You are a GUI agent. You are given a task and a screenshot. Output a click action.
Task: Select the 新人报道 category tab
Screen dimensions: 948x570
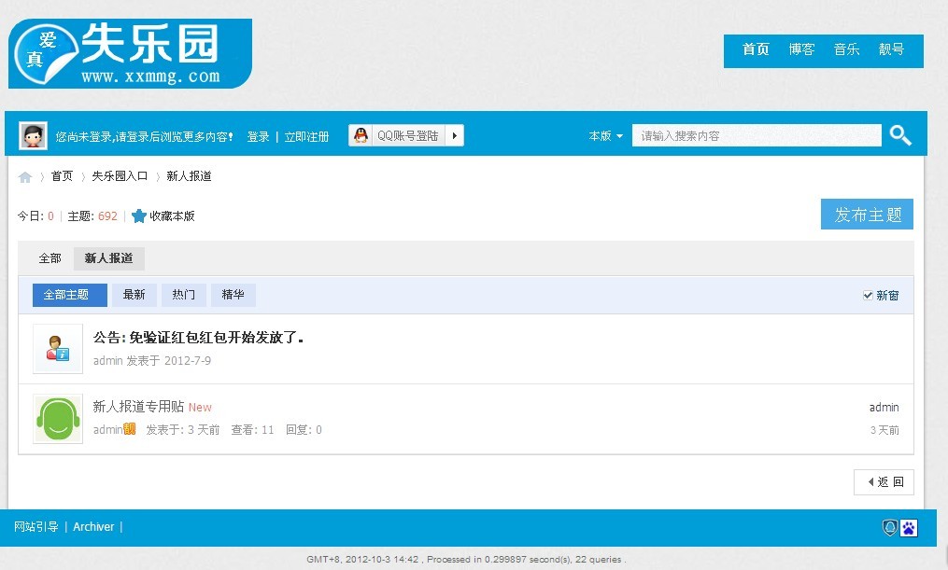click(x=109, y=258)
